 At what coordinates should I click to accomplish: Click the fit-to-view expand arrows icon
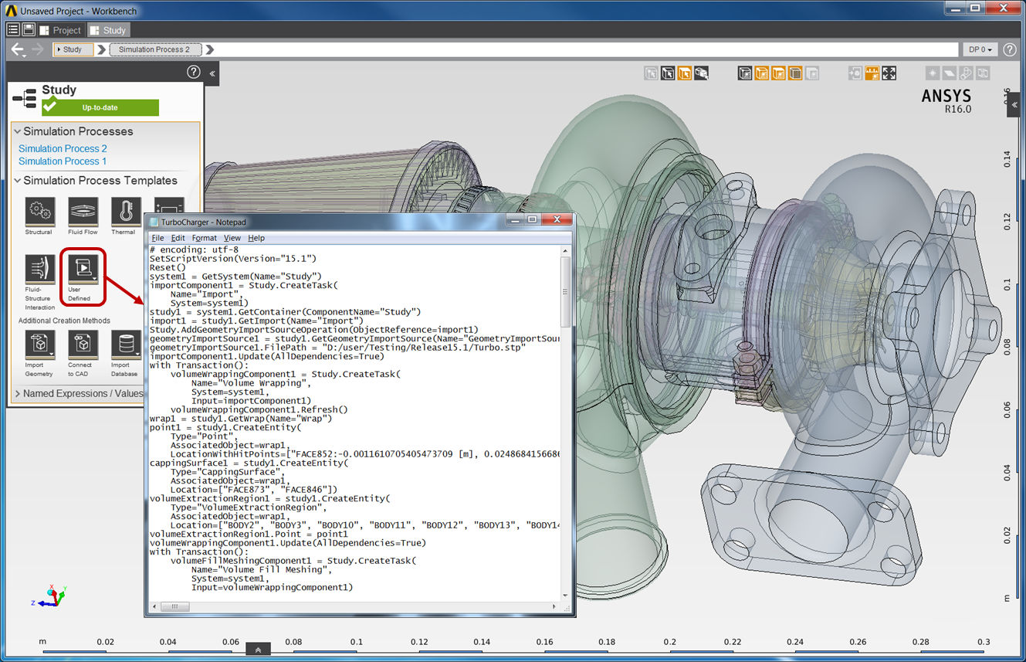(889, 73)
